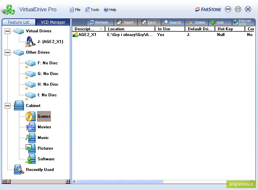
Task: Select the G: No Disc drive icon
Action: click(30, 74)
